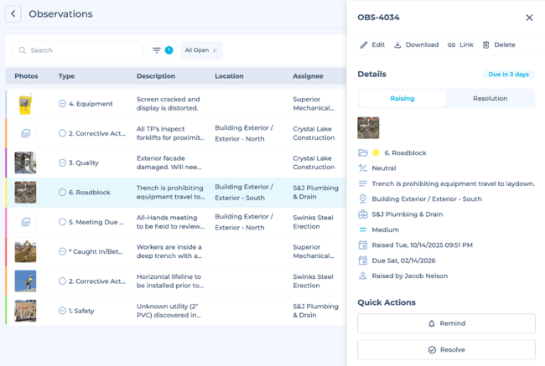Viewport: 545px width, 366px height.
Task: Select the Raising tab
Action: [x=402, y=99]
